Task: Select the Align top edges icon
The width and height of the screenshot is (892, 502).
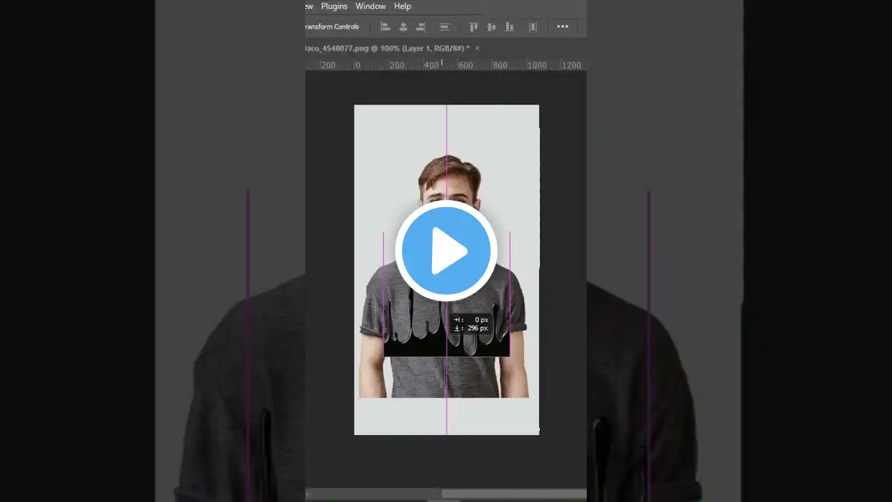Action: pyautogui.click(x=474, y=26)
